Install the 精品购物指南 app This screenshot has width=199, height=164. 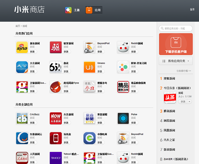point(133,91)
